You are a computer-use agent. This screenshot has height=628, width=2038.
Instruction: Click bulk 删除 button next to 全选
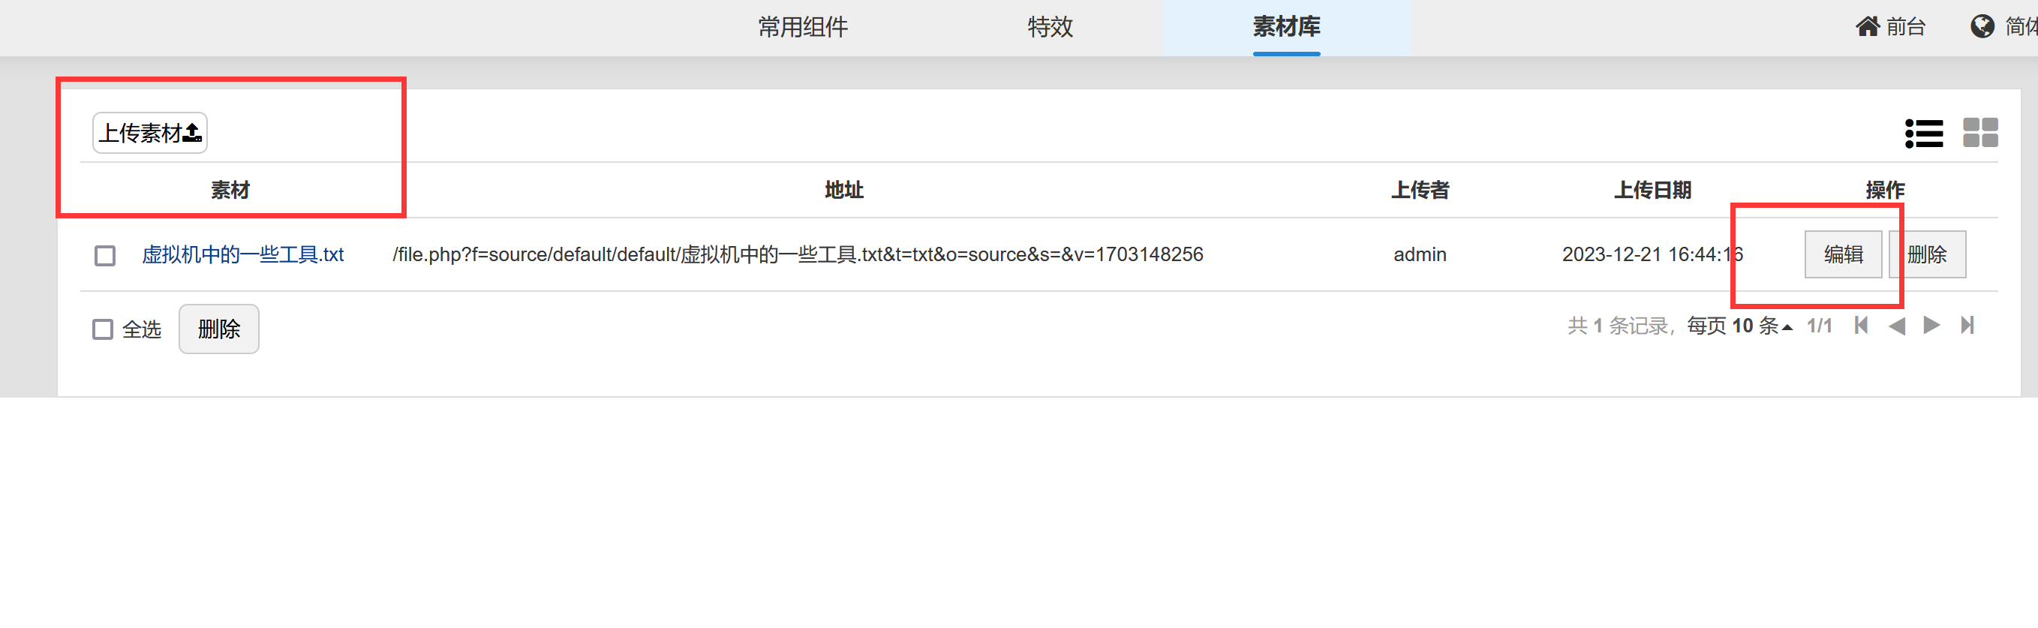pos(219,329)
